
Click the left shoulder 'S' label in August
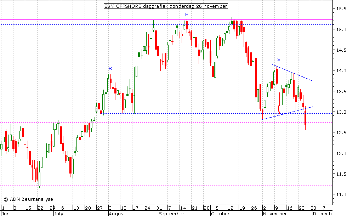[110, 69]
